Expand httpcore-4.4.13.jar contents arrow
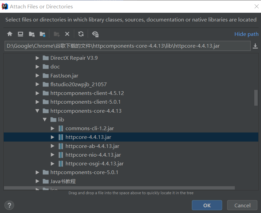The width and height of the screenshot is (261, 213). point(52,137)
